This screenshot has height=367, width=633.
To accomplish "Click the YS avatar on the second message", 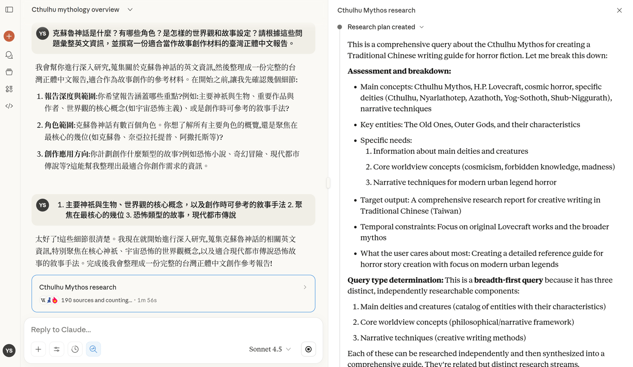I will (43, 205).
